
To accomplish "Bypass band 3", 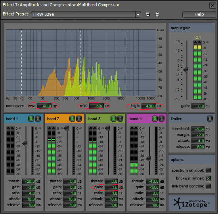I will coord(120,118).
